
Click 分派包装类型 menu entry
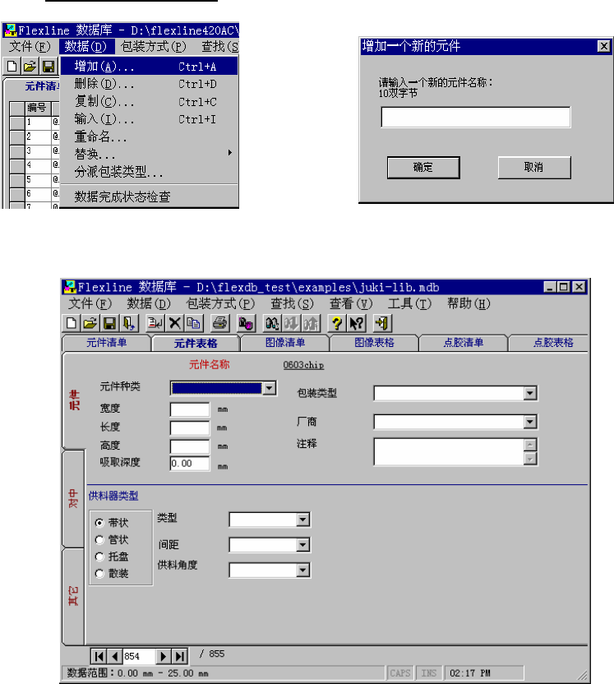click(149, 172)
